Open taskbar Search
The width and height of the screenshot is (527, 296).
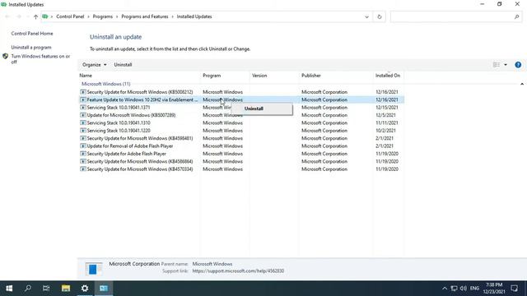28,289
